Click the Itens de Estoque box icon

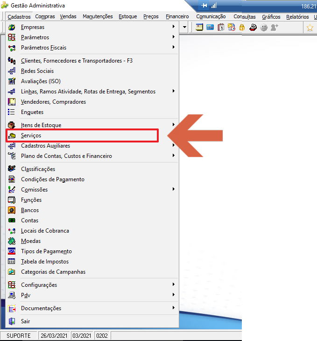12,125
